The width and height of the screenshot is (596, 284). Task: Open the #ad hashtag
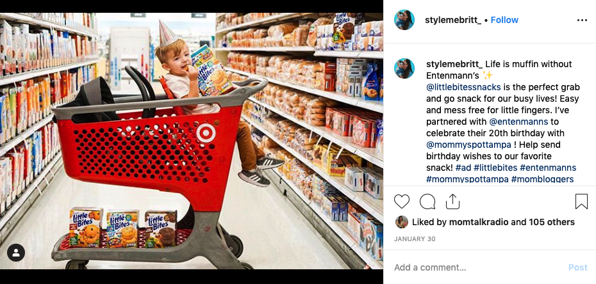463,168
